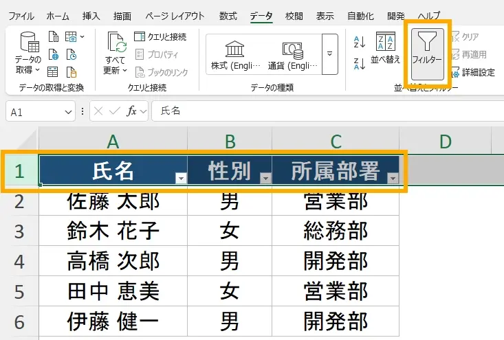Click the formula bar cancel X icon
504x340 pixels.
point(98,111)
